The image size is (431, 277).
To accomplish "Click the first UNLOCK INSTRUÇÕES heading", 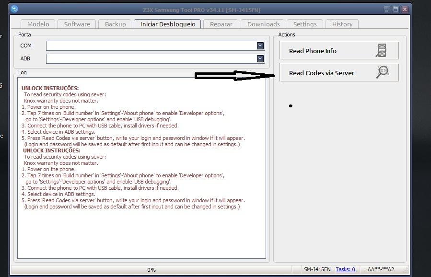I will [x=50, y=88].
